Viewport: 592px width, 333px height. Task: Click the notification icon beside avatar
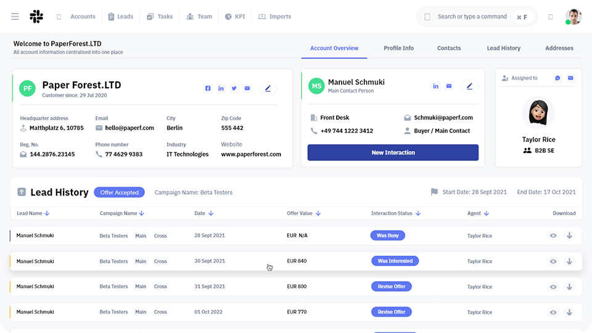pos(551,17)
